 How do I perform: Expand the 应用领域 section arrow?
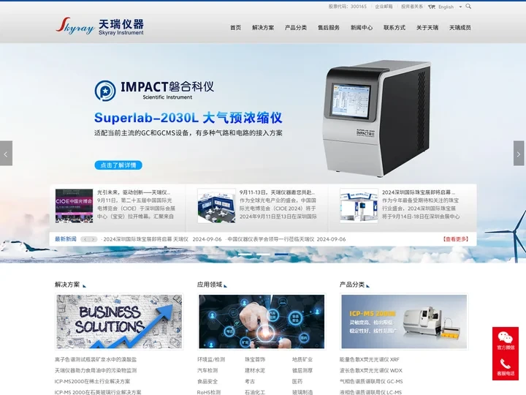(x=226, y=286)
